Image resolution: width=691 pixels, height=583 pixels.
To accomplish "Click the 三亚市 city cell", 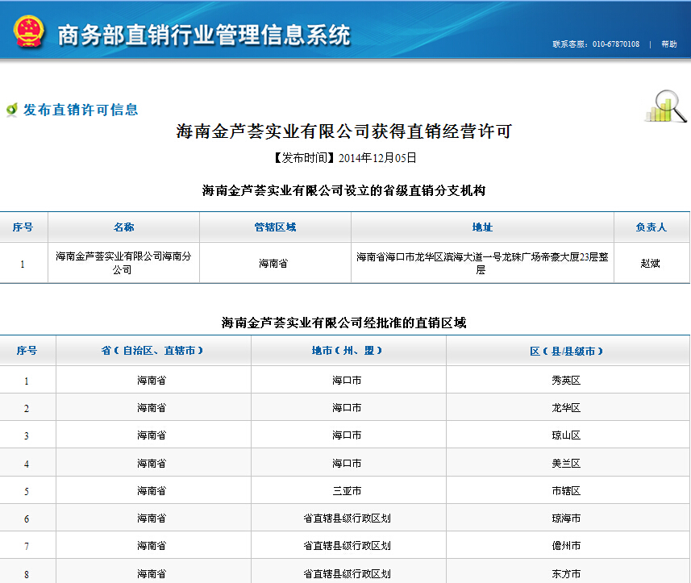I will point(347,490).
